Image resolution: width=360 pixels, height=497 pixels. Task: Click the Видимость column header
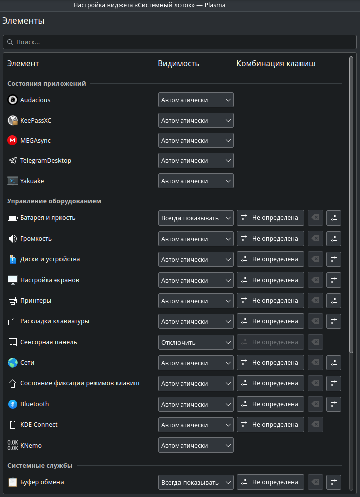[x=178, y=64]
